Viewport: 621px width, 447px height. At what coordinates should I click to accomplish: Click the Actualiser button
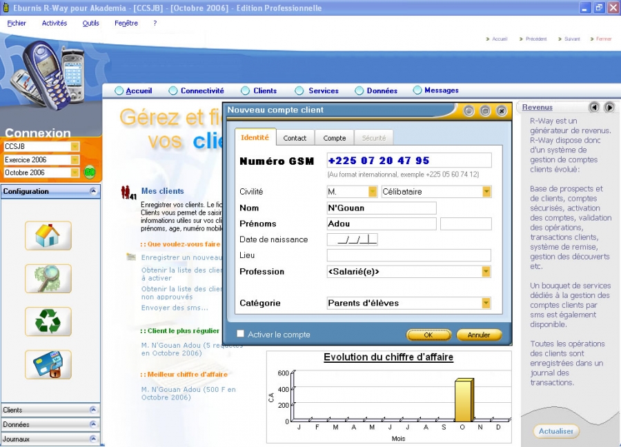tap(555, 431)
